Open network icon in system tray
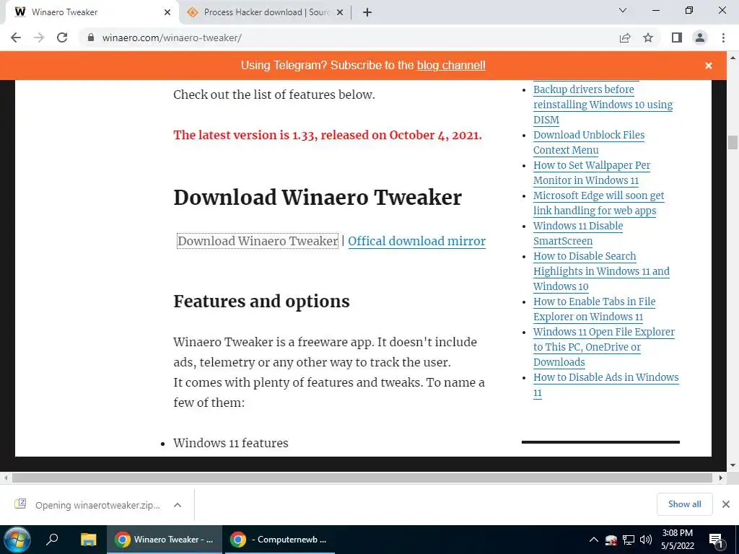The height and width of the screenshot is (554, 739). coord(629,540)
